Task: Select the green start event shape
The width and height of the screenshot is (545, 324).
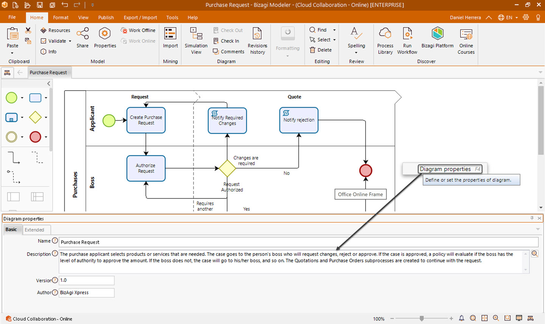Action: click(11, 98)
